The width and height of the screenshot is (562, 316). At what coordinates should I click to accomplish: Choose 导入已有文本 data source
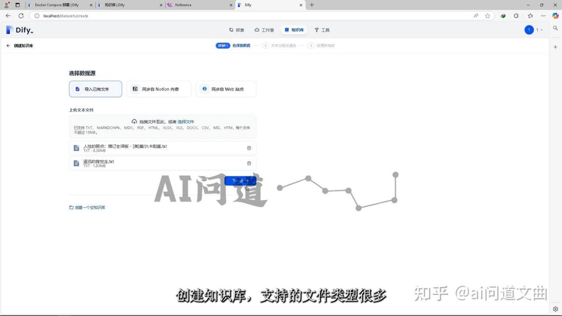pyautogui.click(x=95, y=89)
